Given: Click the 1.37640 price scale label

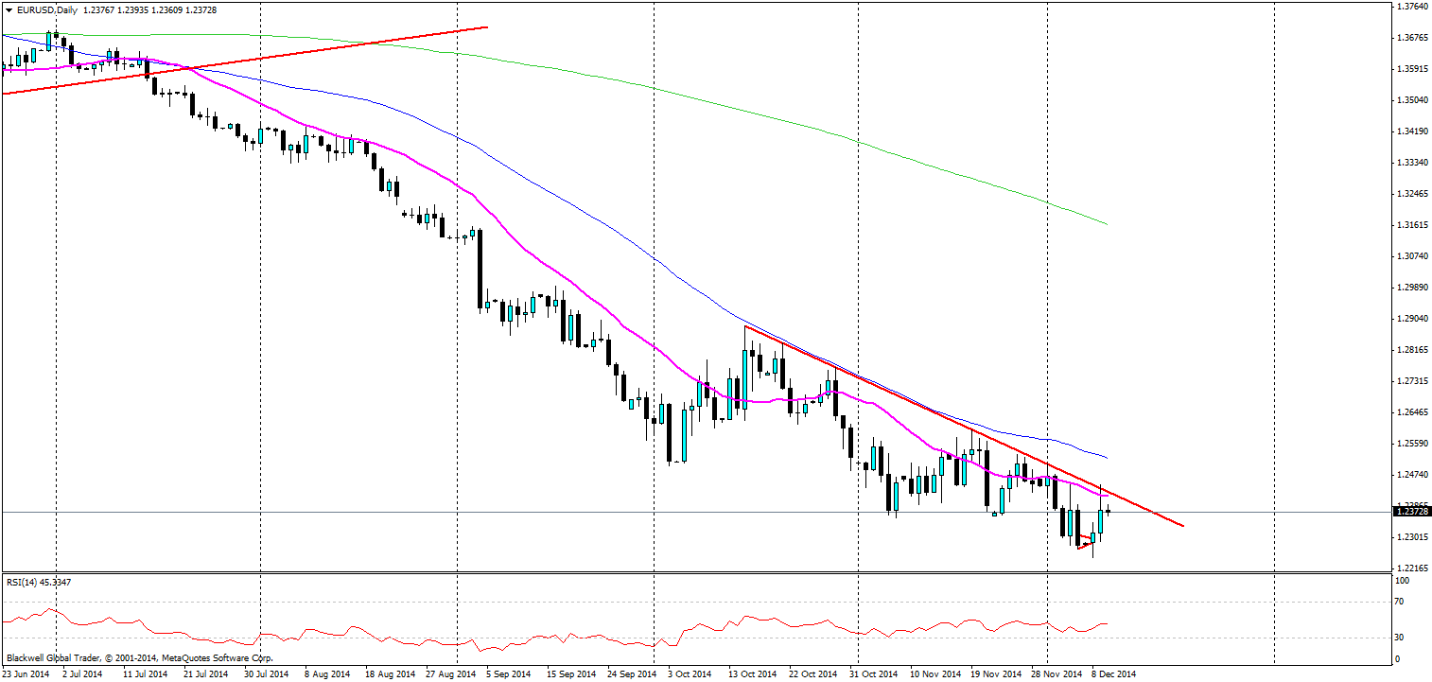Looking at the screenshot, I should coord(1411,6).
